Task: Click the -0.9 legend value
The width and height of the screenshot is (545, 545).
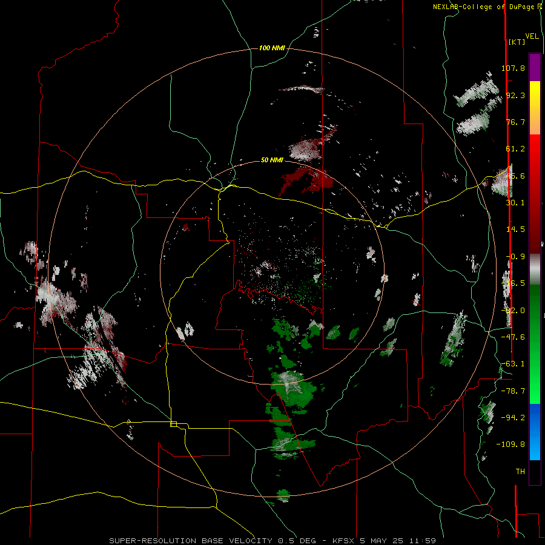Action: (515, 257)
